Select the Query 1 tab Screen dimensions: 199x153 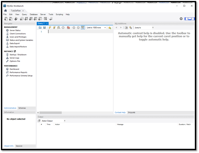tap(41, 23)
